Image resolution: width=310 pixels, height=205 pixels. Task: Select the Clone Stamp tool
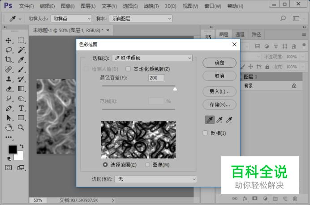click(9, 79)
